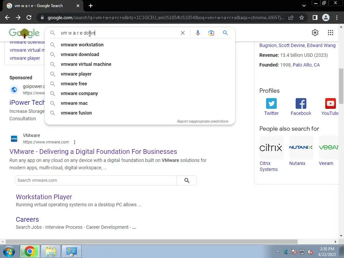
Task: Click the 'Edward Wang' founder link
Action: [x=321, y=45]
